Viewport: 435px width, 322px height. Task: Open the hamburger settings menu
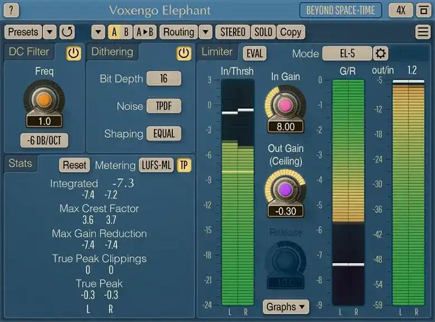tap(423, 32)
